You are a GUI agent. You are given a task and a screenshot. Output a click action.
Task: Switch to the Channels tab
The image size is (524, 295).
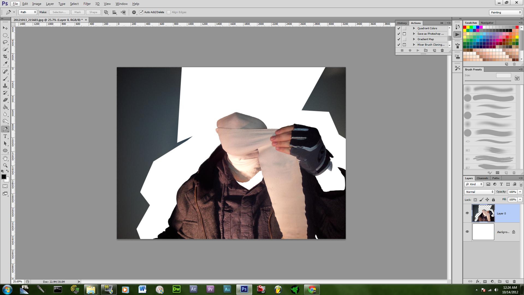tap(482, 178)
